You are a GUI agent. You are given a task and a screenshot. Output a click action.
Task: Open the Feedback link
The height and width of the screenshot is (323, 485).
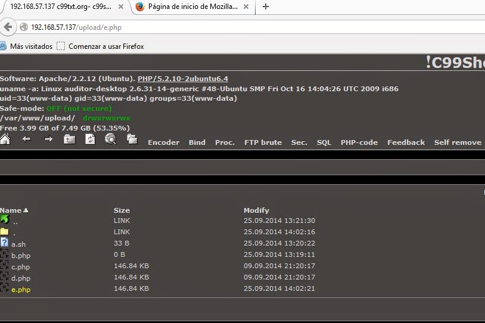point(406,142)
